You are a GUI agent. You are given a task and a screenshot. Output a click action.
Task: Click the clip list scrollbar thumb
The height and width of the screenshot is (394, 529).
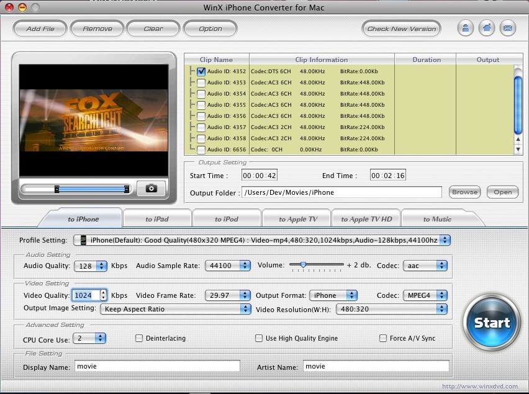pos(518,105)
